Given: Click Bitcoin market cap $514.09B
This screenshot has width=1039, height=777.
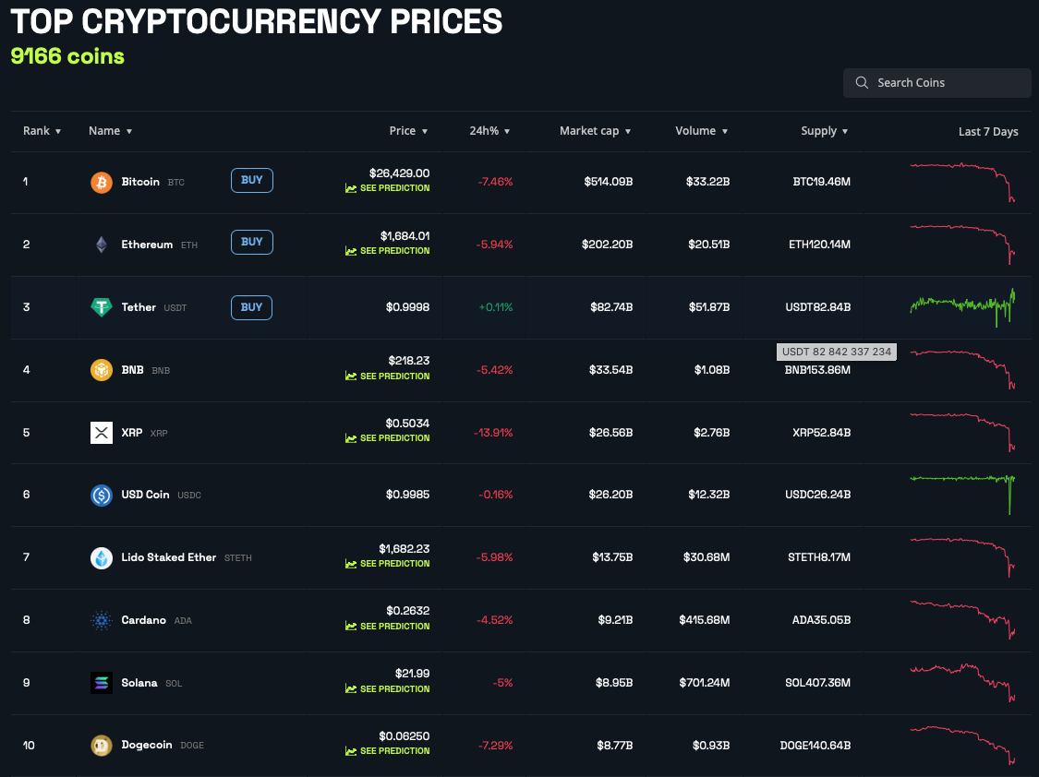Looking at the screenshot, I should (x=609, y=182).
